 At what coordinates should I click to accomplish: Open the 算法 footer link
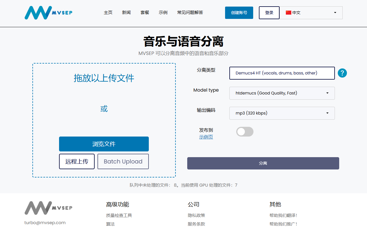[x=110, y=224]
